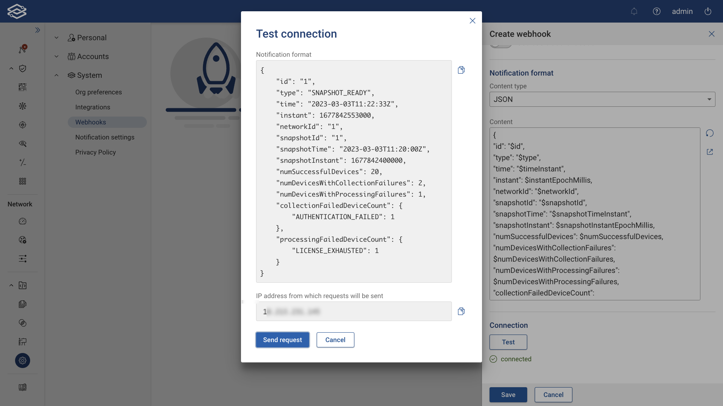Image resolution: width=723 pixels, height=406 pixels.
Task: Open the help menu
Action: tap(657, 11)
